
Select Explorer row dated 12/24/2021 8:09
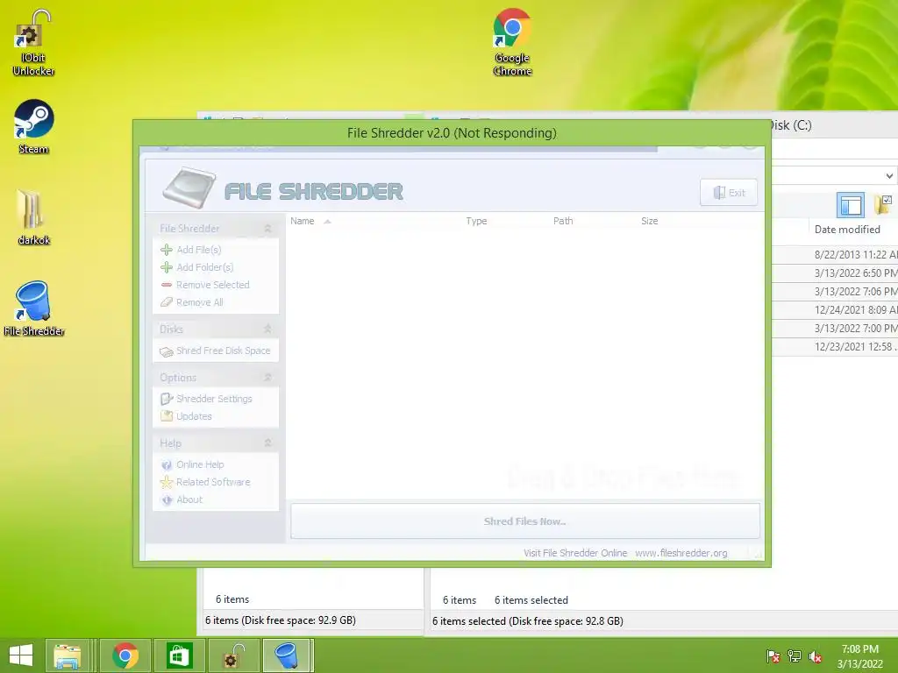835,309
